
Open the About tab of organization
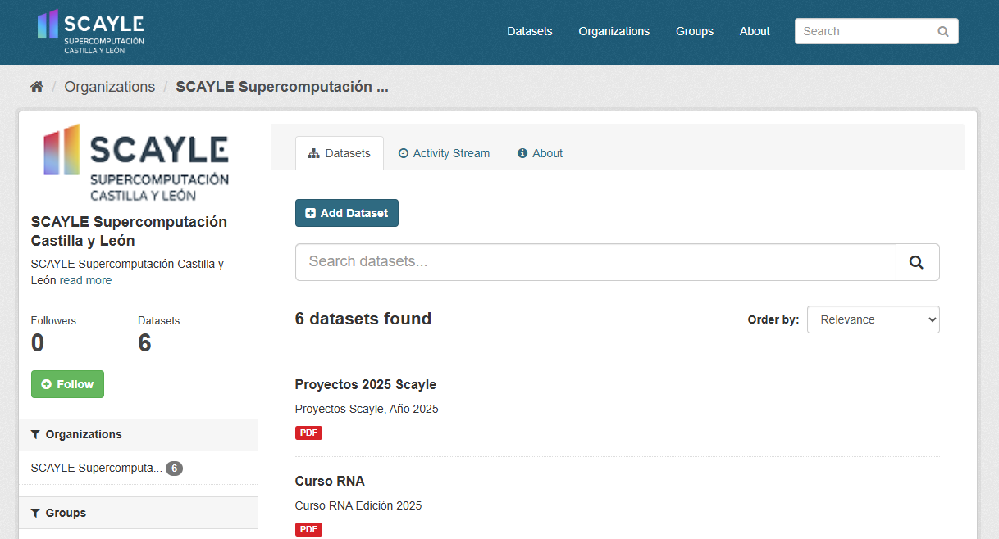[540, 153]
